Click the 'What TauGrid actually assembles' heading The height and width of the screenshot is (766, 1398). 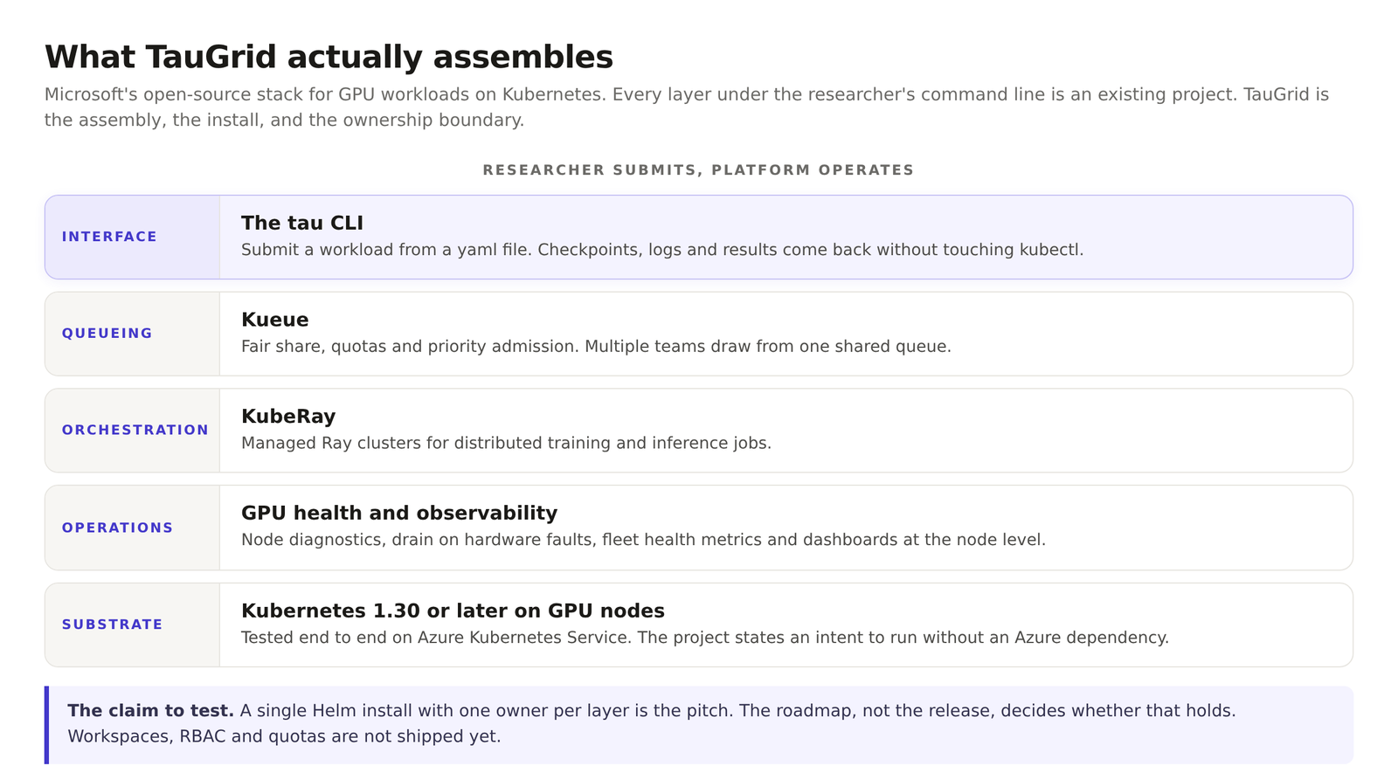[329, 57]
